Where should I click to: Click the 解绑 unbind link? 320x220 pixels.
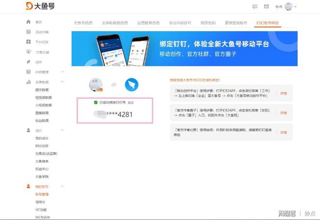(x=130, y=103)
